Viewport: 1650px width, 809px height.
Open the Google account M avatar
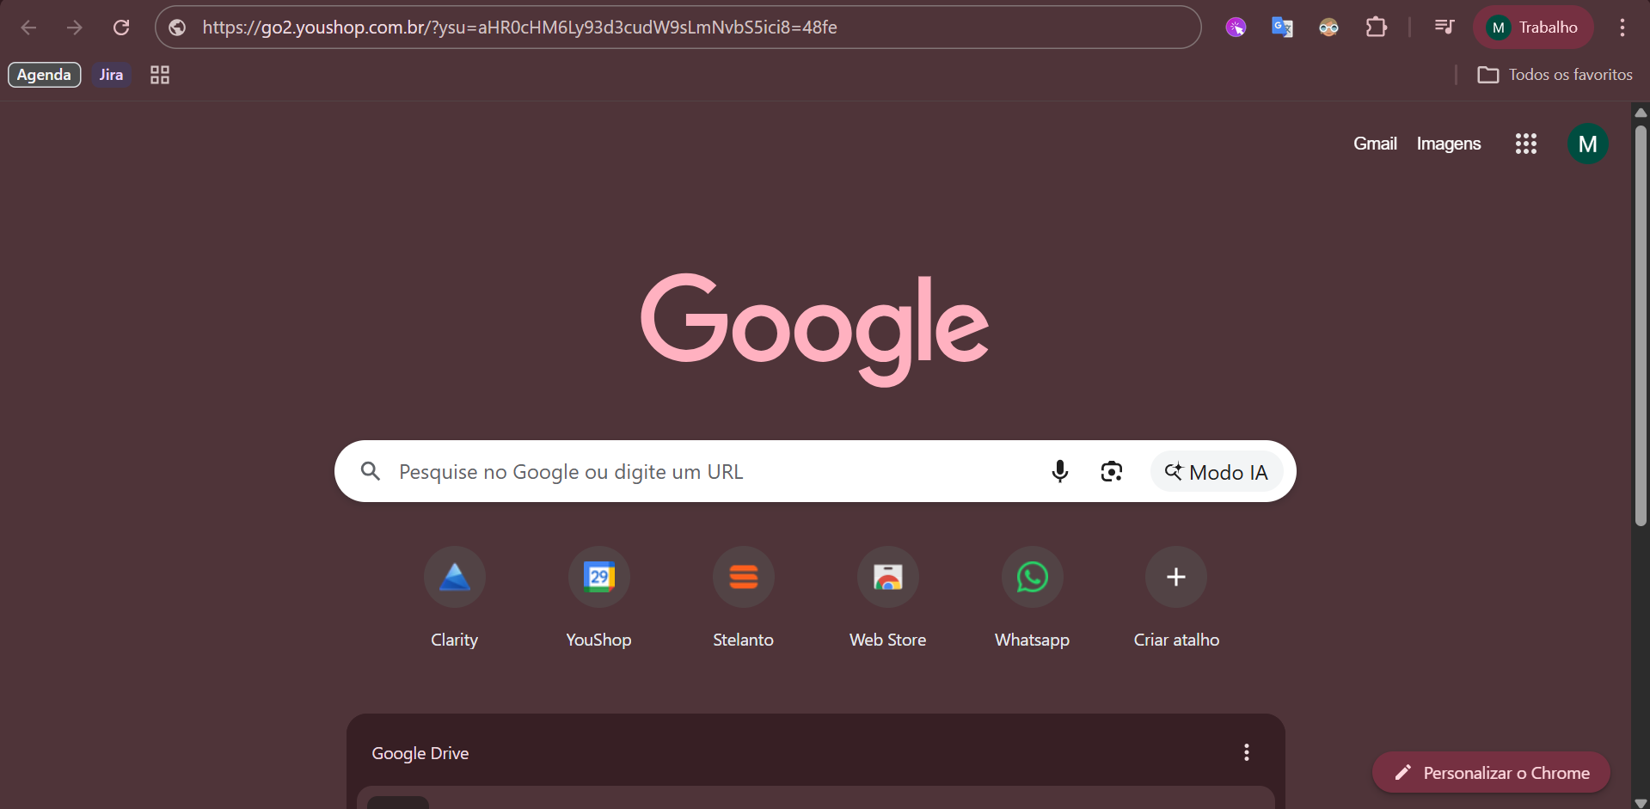coord(1588,144)
